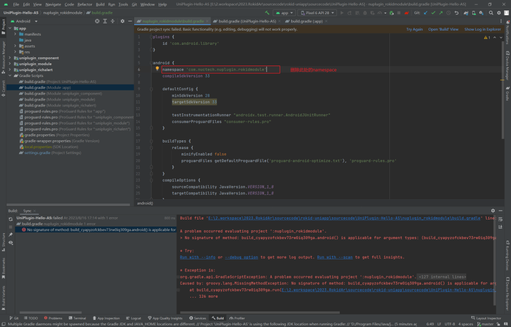Collapse the app module tree node
This screenshot has width=511, height=327.
point(10,28)
